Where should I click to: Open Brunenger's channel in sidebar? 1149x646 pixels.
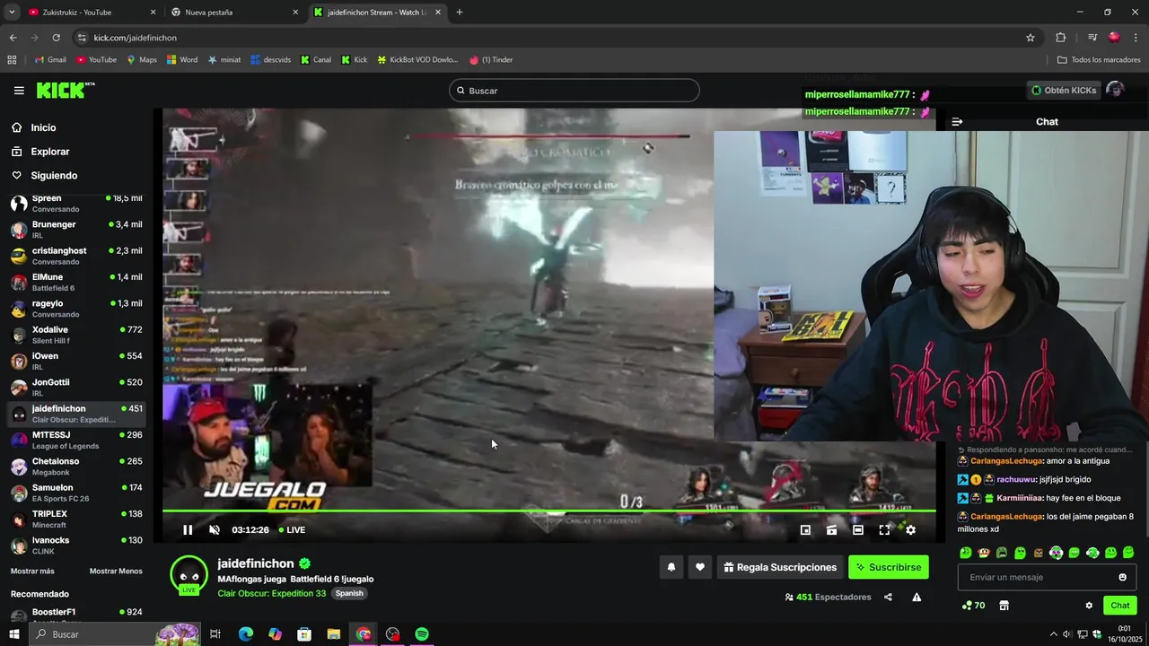click(76, 230)
